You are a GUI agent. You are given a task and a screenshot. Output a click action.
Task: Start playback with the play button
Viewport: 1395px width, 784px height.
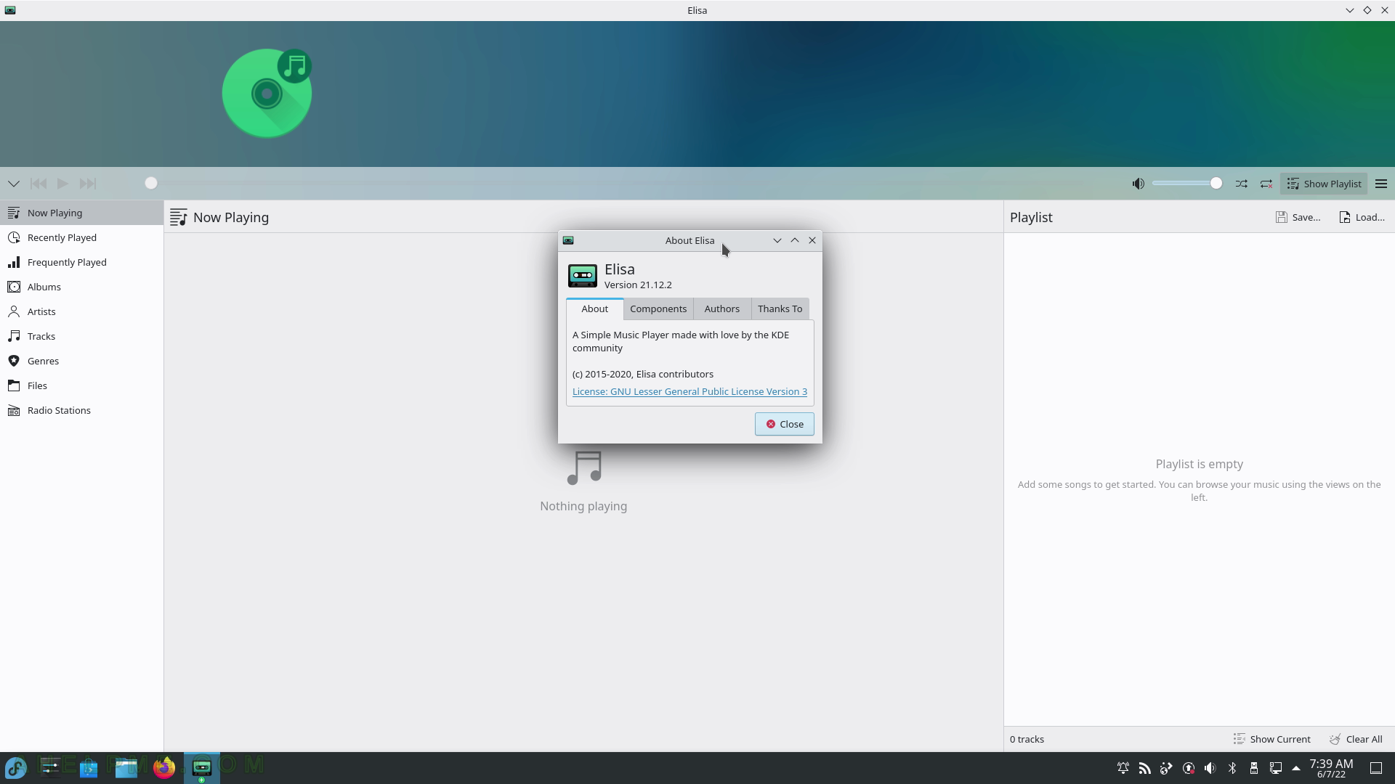coord(63,184)
